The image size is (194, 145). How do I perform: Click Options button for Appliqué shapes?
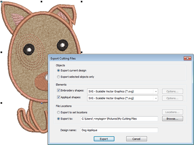point(172,98)
